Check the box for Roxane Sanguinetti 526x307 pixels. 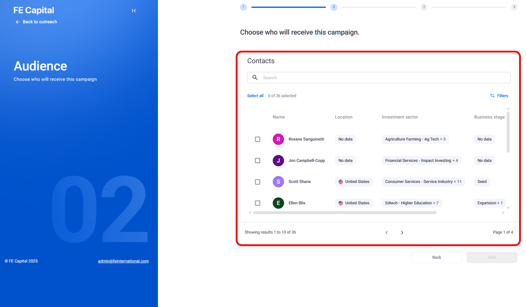[257, 139]
